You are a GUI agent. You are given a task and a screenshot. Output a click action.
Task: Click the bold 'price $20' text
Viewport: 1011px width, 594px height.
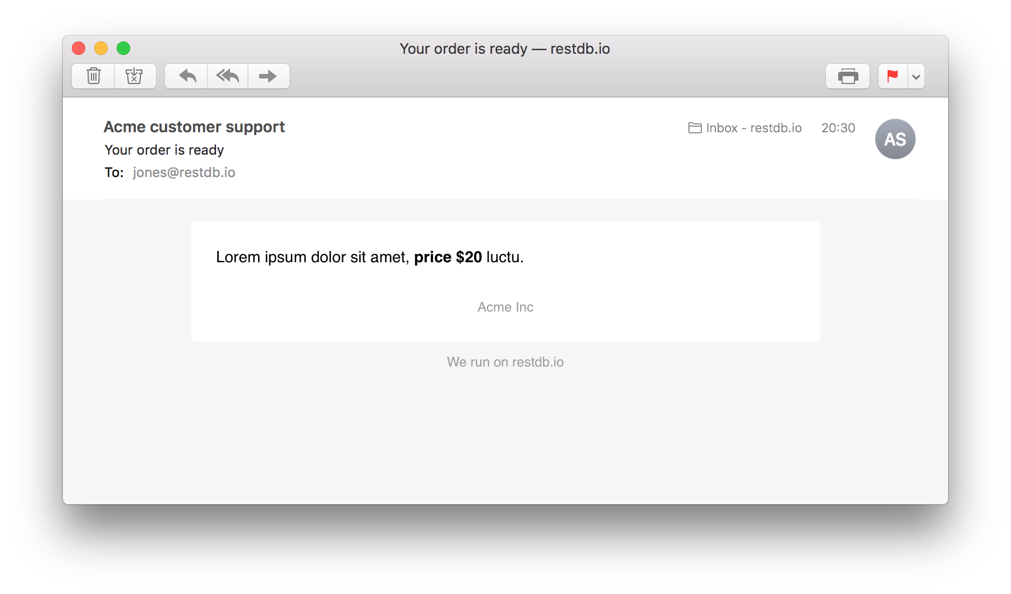[x=448, y=257]
